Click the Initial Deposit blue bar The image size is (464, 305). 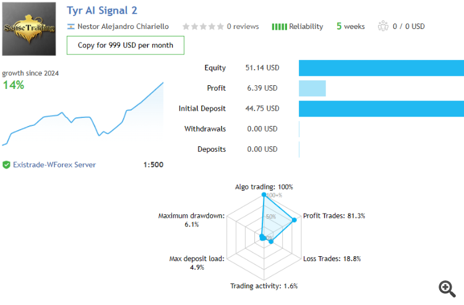[380, 109]
